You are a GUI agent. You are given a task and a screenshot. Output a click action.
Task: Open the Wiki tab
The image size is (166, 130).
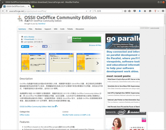point(56,29)
